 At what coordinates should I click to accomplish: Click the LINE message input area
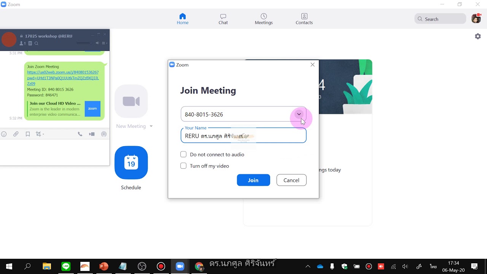pos(55,152)
